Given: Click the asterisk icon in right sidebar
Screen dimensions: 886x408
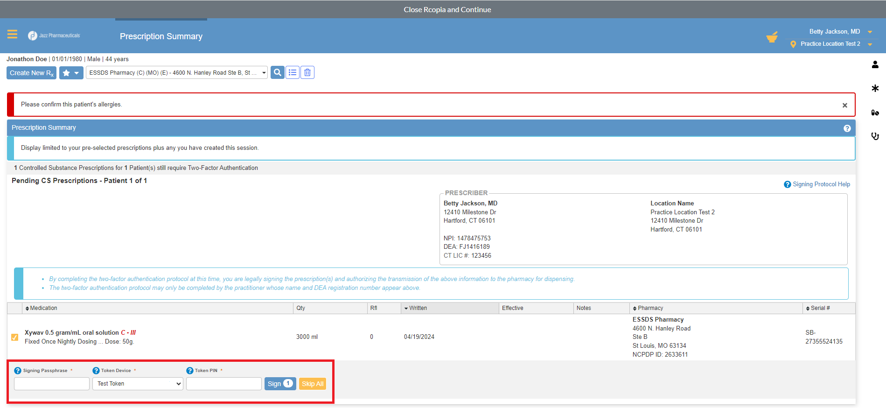Looking at the screenshot, I should click(875, 88).
